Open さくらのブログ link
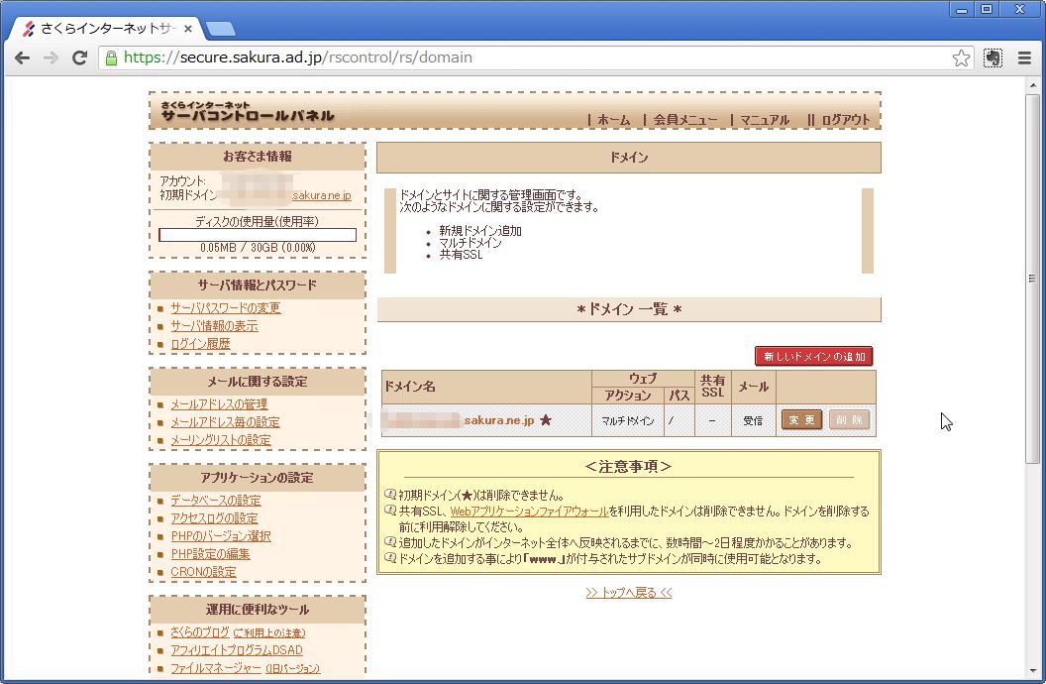Screen dimensions: 1046x684 click(200, 632)
